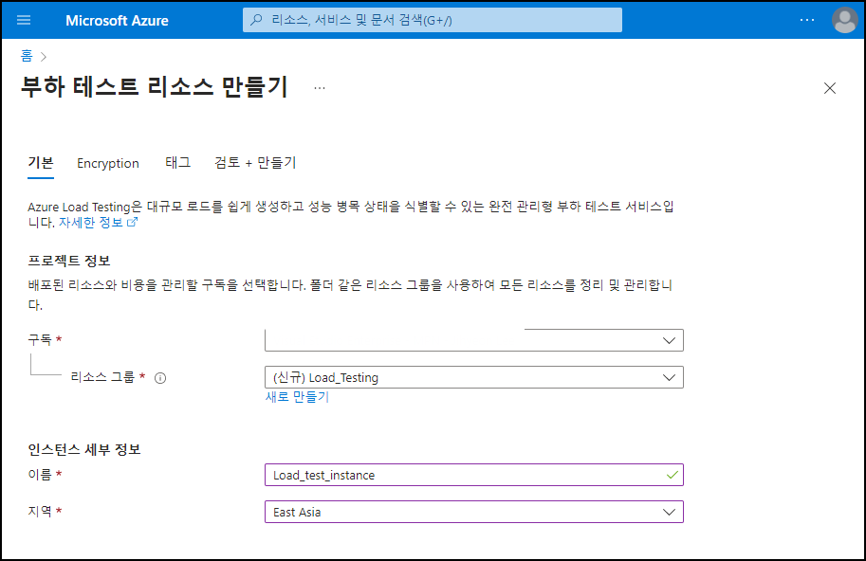This screenshot has width=866, height=561.
Task: Open the ellipsis next to page title
Action: coord(320,88)
